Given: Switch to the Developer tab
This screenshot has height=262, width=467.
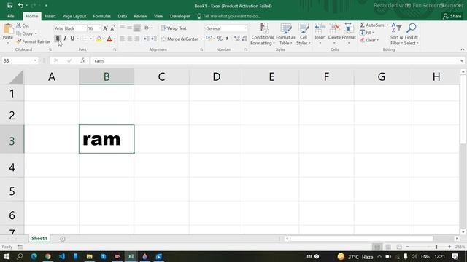Looking at the screenshot, I should point(180,16).
